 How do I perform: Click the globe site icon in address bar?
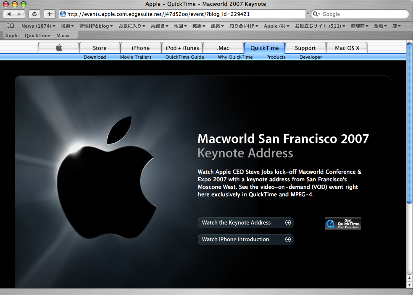(63, 14)
